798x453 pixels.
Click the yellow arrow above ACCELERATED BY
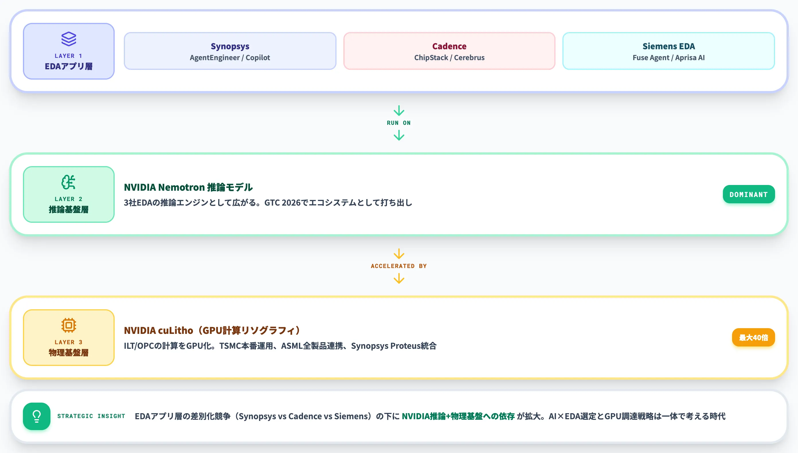[399, 254]
